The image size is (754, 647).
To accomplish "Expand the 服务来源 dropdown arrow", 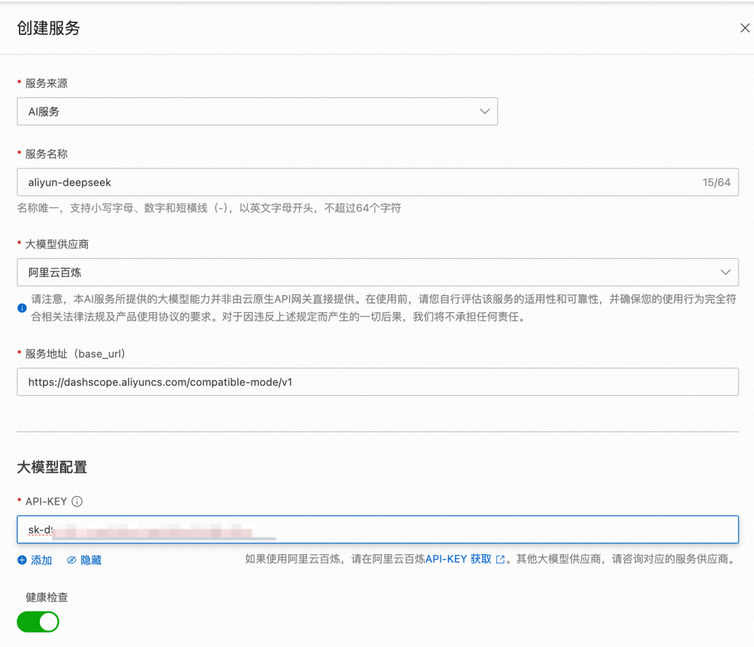I will 485,112.
